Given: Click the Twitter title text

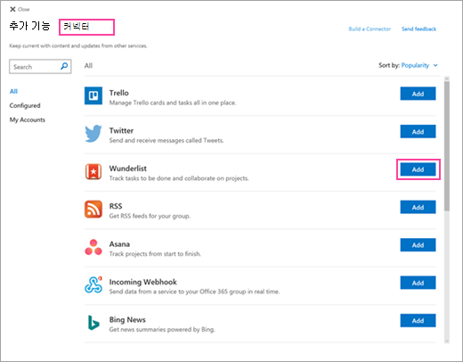Looking at the screenshot, I should (x=121, y=130).
